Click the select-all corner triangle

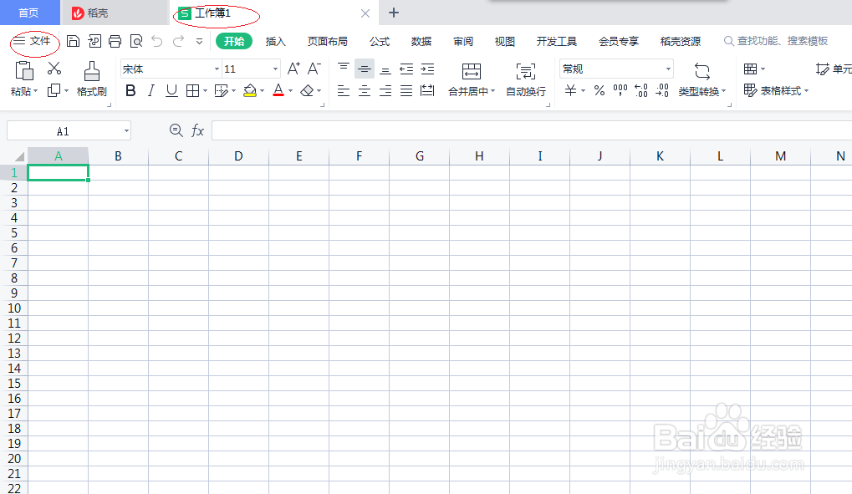coord(18,156)
